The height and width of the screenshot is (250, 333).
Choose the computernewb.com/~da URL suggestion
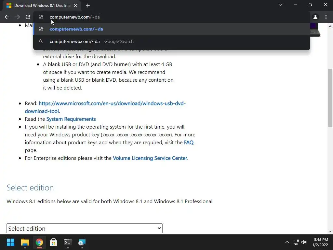(172, 29)
